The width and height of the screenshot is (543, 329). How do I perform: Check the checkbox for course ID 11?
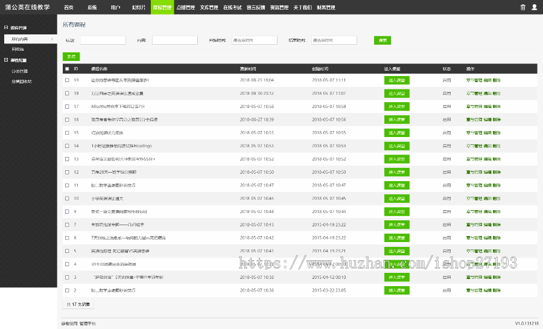(x=67, y=185)
